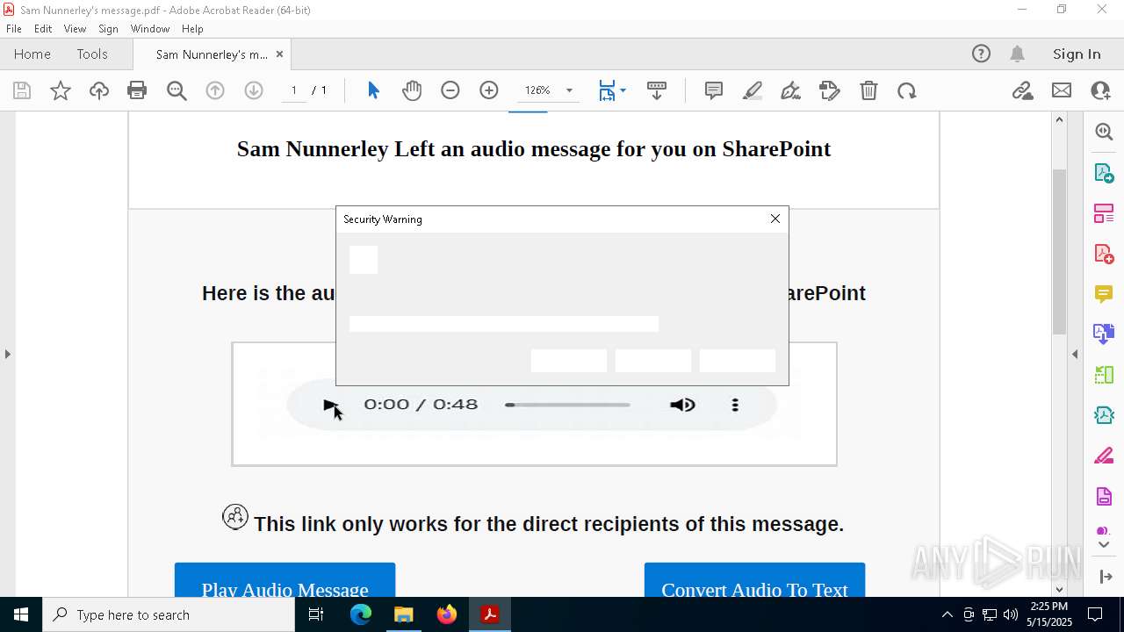
Task: Open the Window menu
Action: 150,29
